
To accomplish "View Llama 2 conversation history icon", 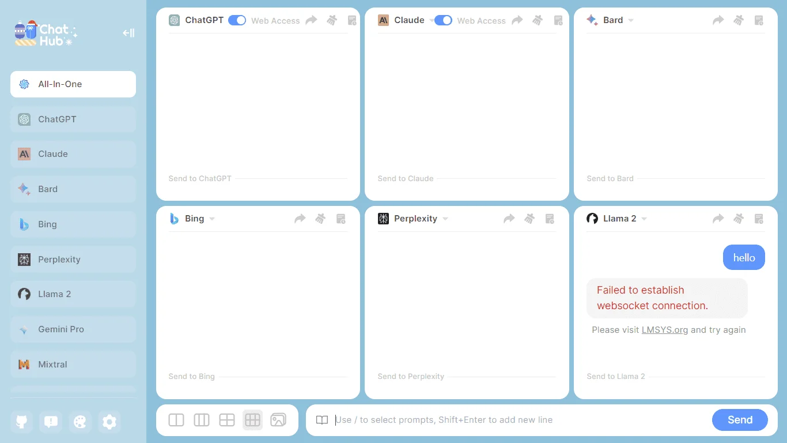I will pos(759,219).
